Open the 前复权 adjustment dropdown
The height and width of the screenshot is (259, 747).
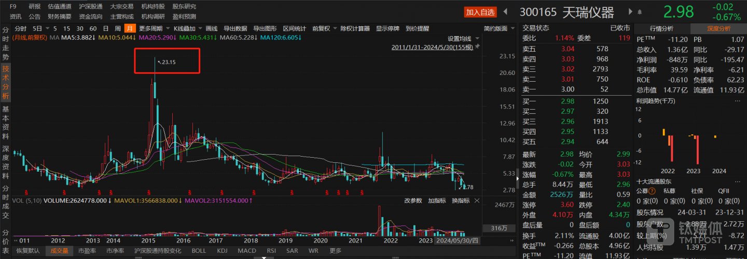click(324, 28)
